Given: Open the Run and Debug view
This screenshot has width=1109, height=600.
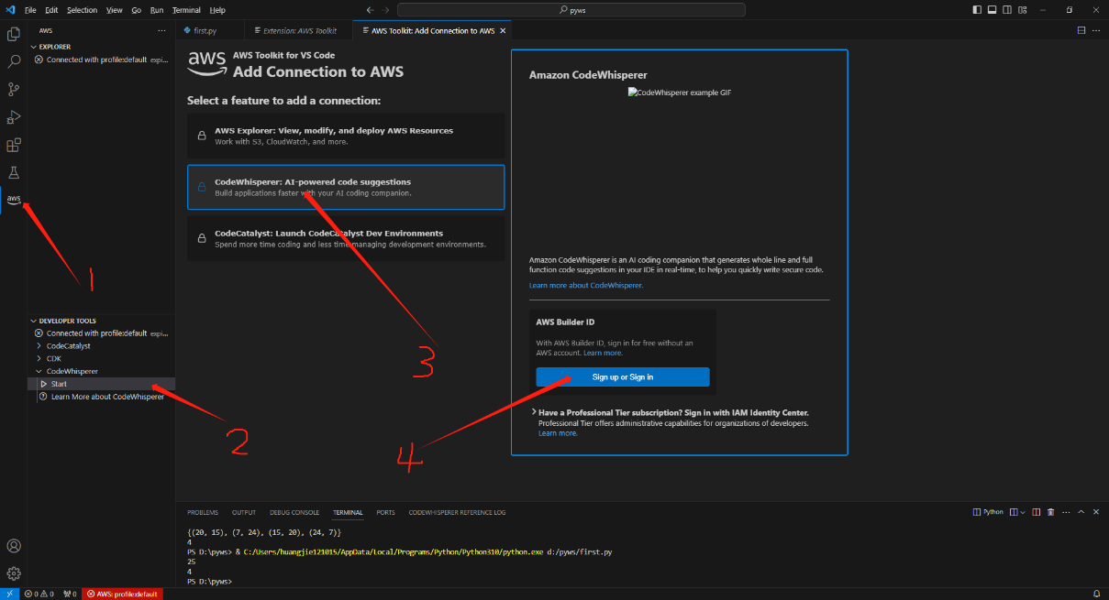Looking at the screenshot, I should (14, 116).
